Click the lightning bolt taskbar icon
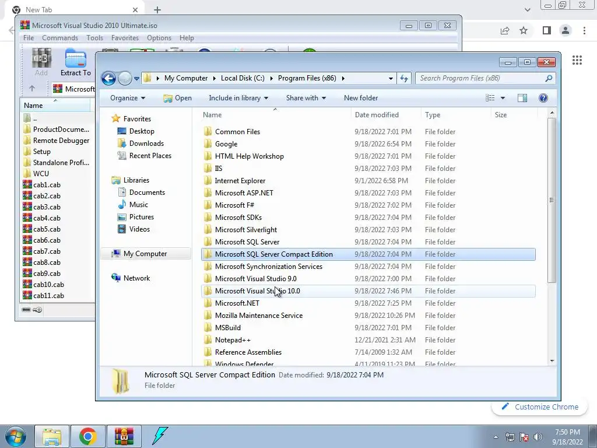Viewport: 597px width, 448px height. (160, 436)
